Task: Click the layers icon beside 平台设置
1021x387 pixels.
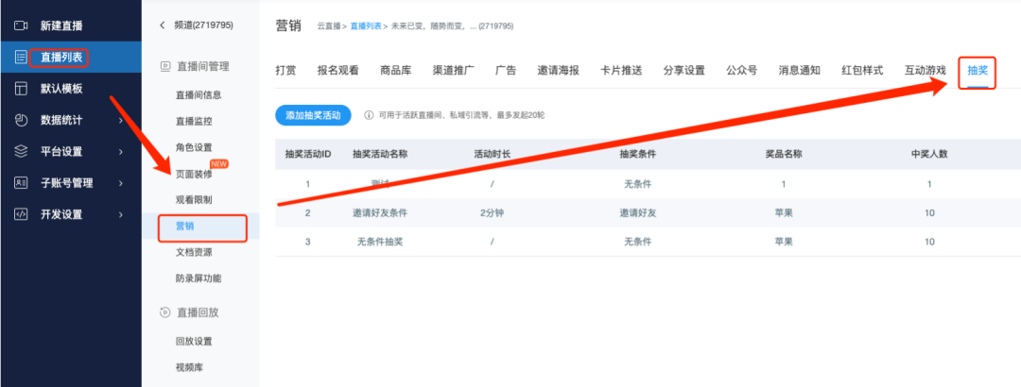Action: click(x=20, y=151)
